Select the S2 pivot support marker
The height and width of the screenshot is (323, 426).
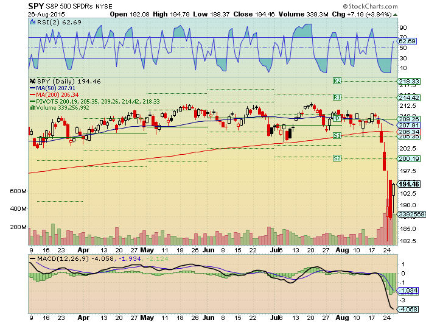337,158
